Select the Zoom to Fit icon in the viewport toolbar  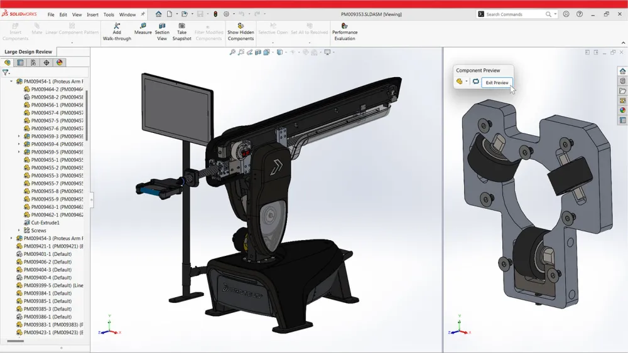tap(232, 52)
